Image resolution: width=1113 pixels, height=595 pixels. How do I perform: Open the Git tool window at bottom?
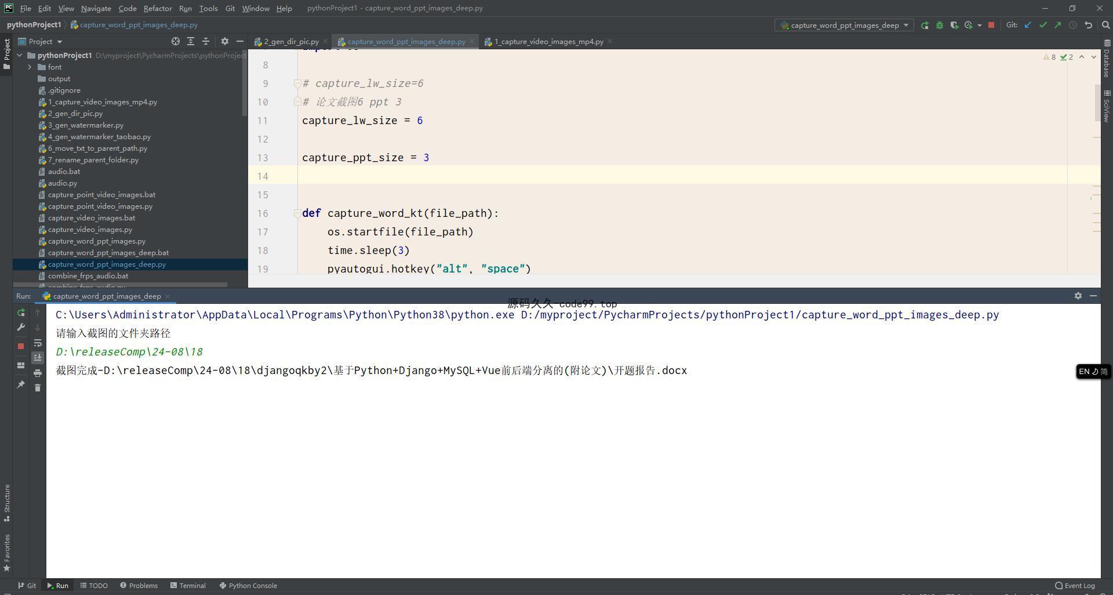27,586
